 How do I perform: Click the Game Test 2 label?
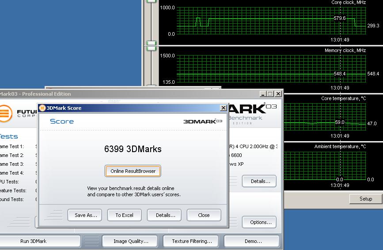(12, 155)
